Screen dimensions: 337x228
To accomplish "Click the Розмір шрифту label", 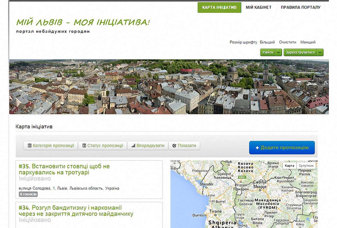I will 243,42.
